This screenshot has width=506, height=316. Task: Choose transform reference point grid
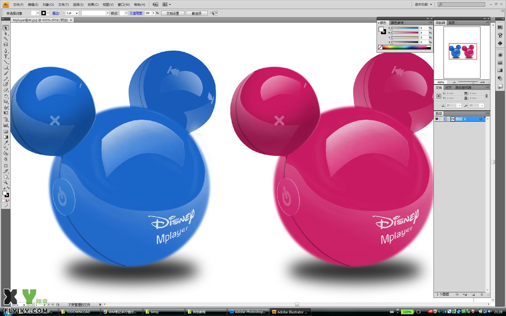pos(439,96)
